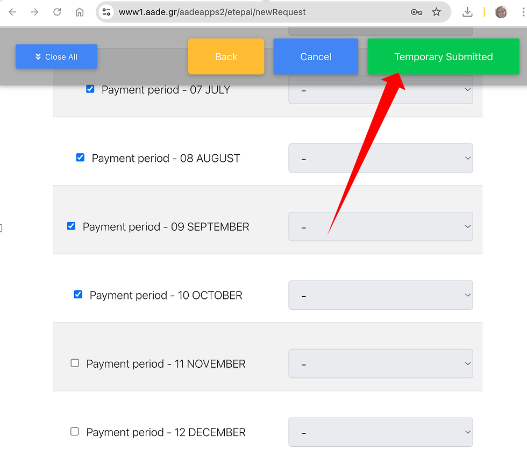Go to the browser home icon

[x=80, y=12]
